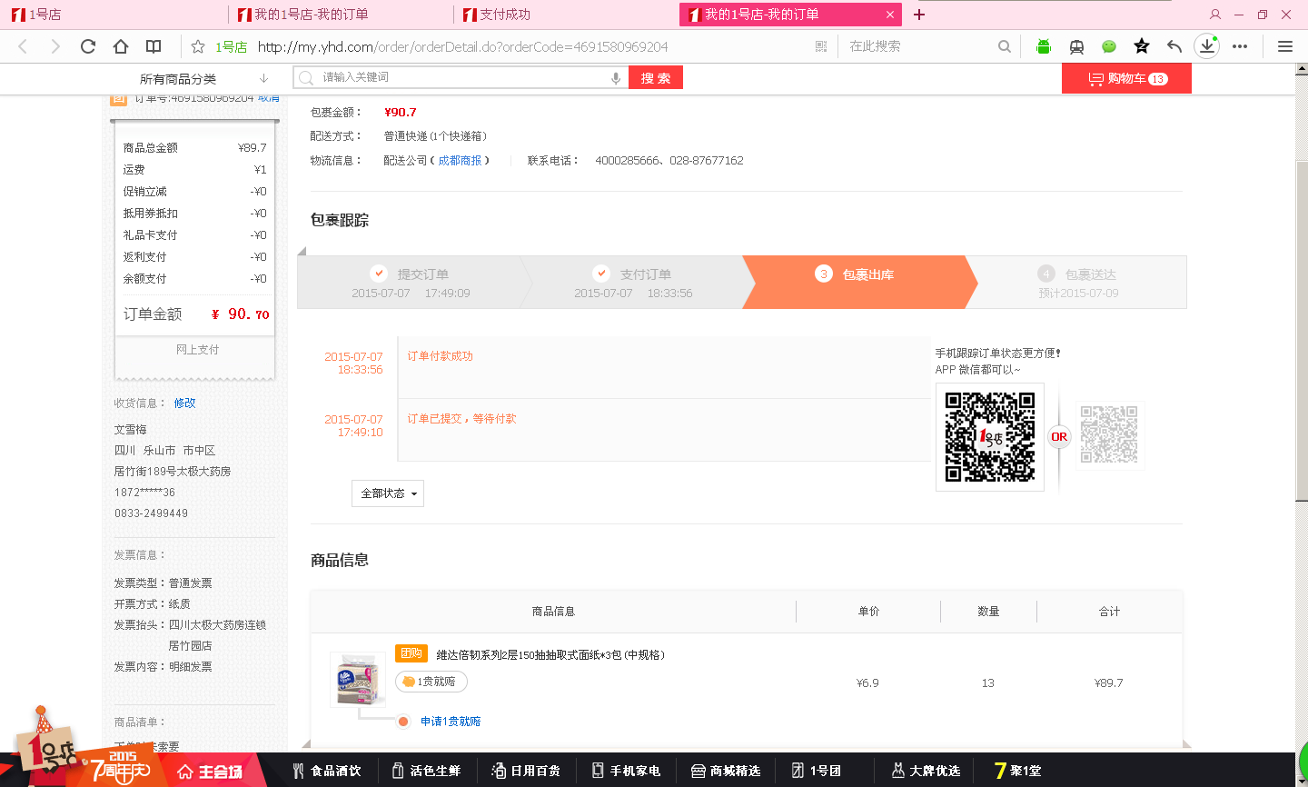Image resolution: width=1308 pixels, height=787 pixels.
Task: Click the undo arrow toolbar icon
Action: click(x=1174, y=46)
